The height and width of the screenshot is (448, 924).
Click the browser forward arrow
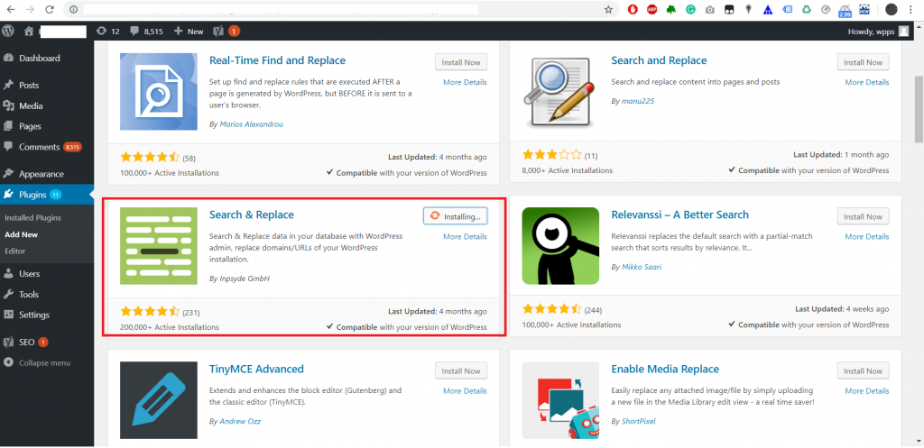[x=30, y=9]
